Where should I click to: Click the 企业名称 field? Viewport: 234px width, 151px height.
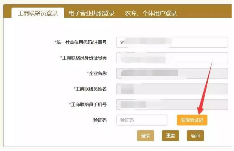tap(172, 73)
